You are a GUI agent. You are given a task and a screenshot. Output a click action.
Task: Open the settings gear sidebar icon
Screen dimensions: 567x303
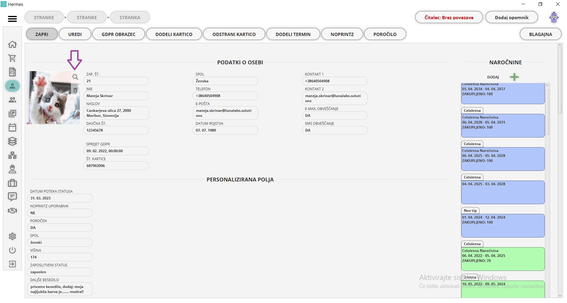[x=12, y=236]
